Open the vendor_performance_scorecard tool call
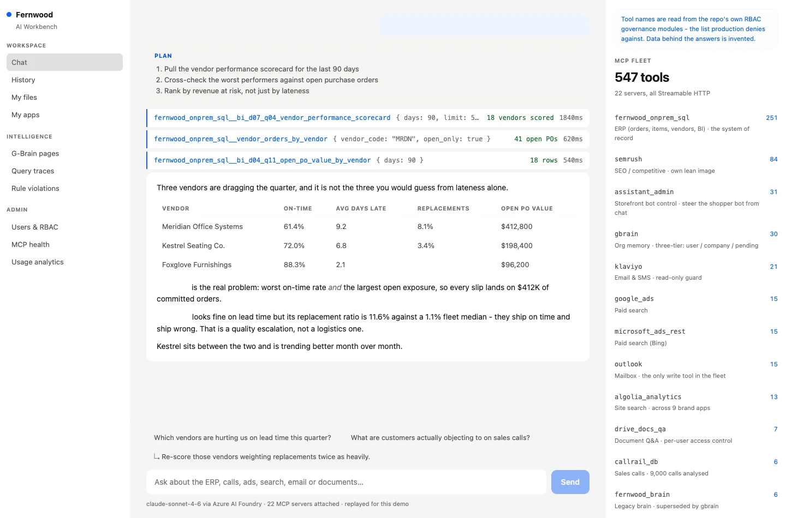This screenshot has width=786, height=518. click(x=368, y=118)
